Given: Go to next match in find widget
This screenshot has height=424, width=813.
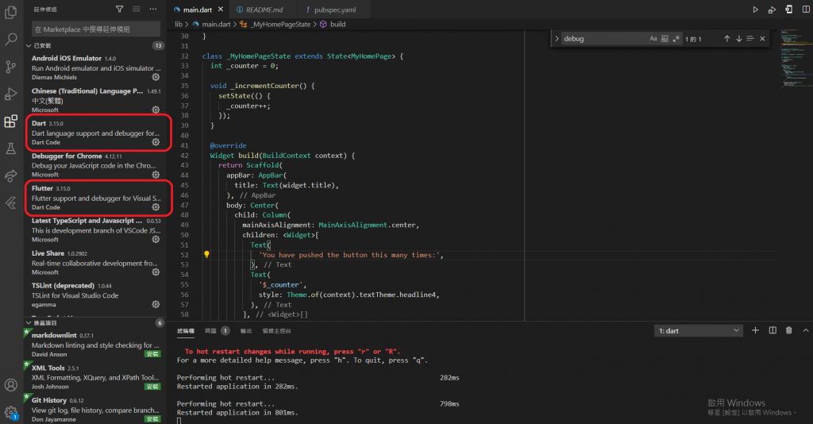Looking at the screenshot, I should tap(738, 38).
